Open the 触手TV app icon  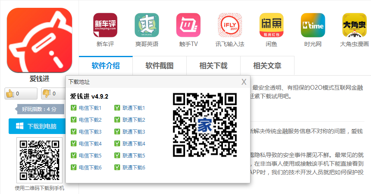188,25
